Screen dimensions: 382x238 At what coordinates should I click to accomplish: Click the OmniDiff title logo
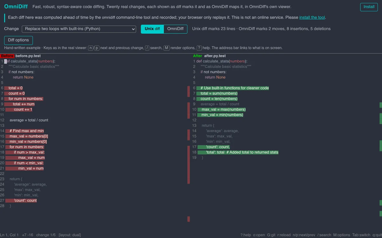(x=16, y=7)
